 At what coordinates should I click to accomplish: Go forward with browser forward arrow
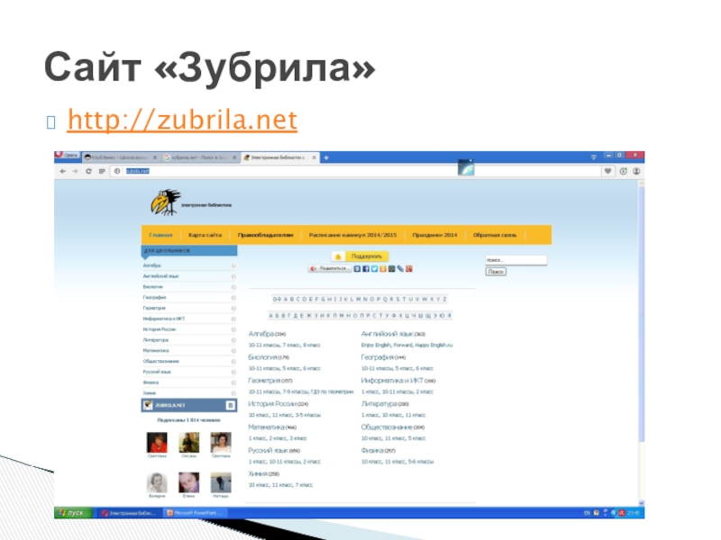[x=76, y=171]
